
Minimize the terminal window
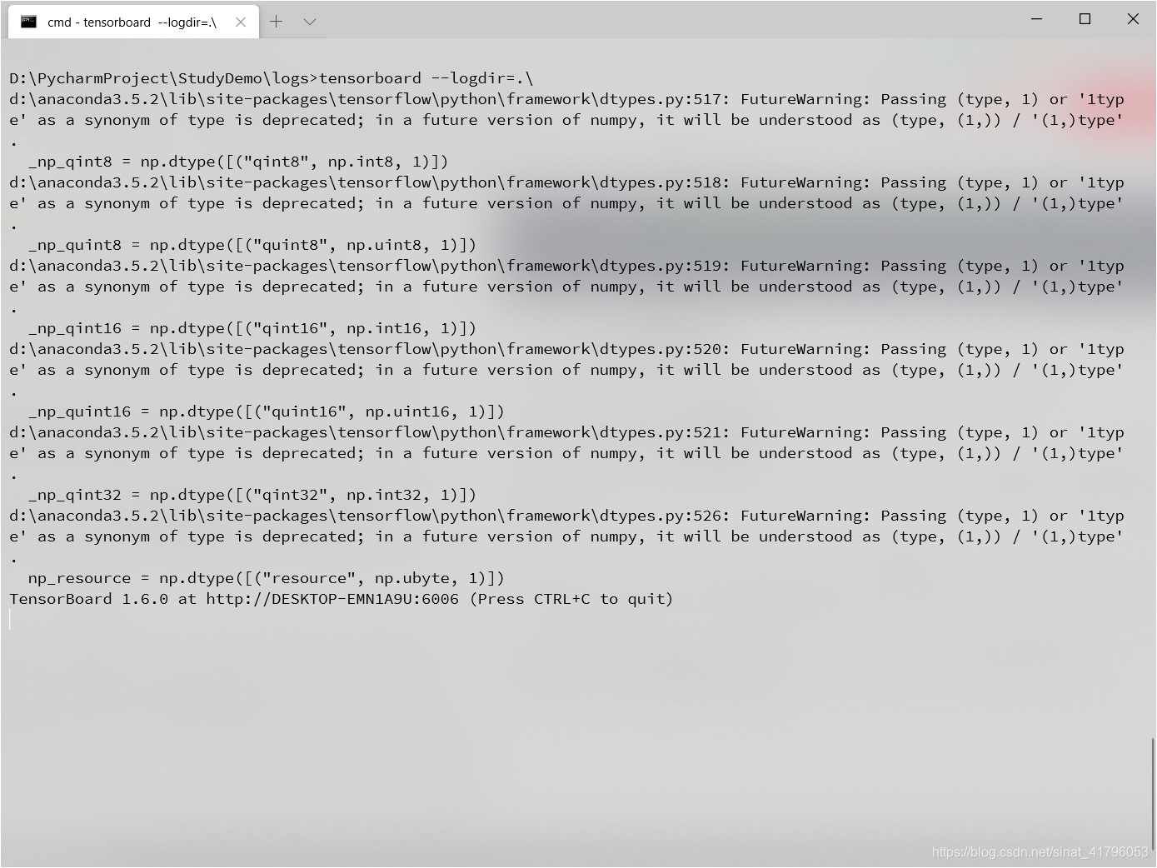(1036, 18)
